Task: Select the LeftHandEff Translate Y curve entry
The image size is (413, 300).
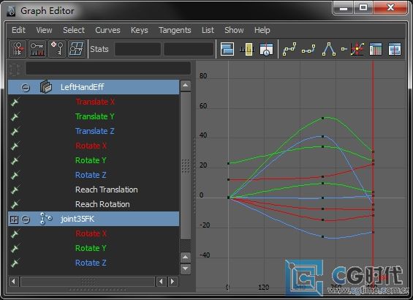Action: [x=95, y=116]
